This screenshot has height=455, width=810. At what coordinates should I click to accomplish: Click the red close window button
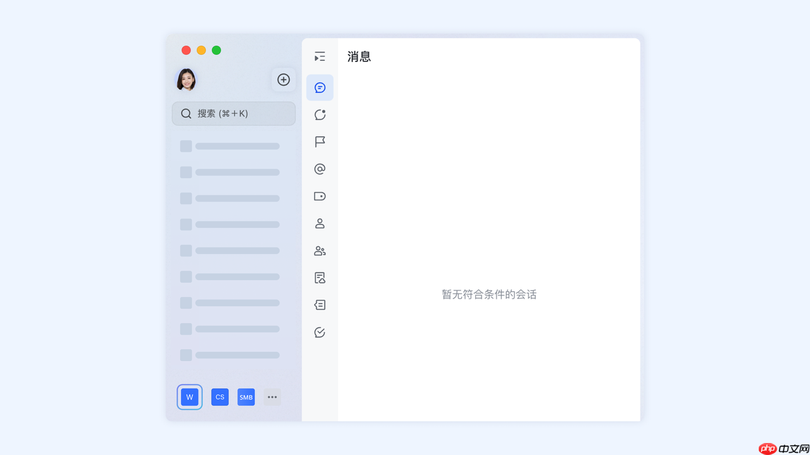click(186, 50)
